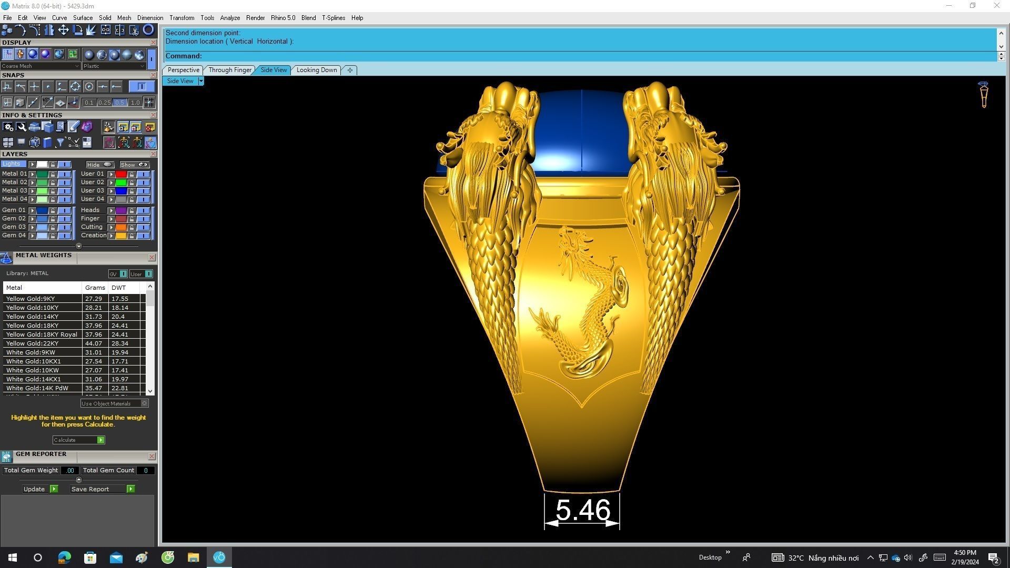Select the explode icon in top toolbar
Screen dimensions: 1010x568
pyautogui.click(x=90, y=30)
